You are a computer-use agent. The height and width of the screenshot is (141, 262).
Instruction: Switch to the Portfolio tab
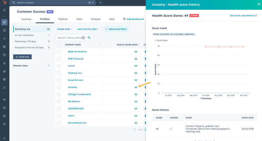(x=45, y=19)
